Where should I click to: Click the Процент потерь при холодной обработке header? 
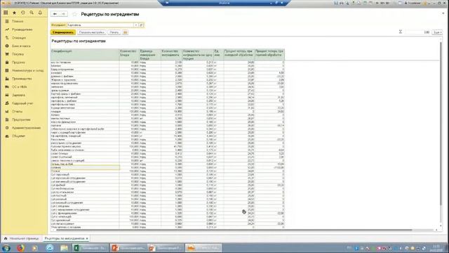click(239, 55)
